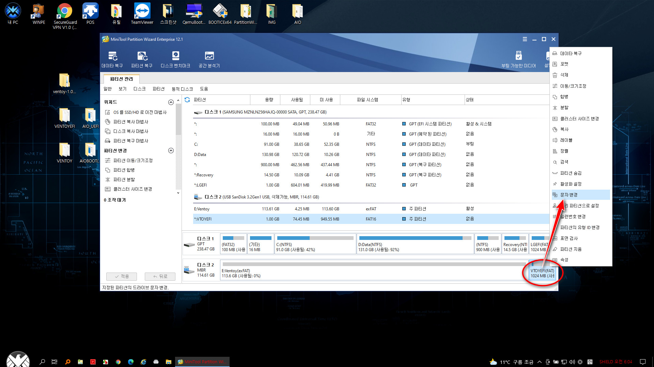Choose 파티션 숨김 in context menu
The height and width of the screenshot is (367, 654).
581,173
